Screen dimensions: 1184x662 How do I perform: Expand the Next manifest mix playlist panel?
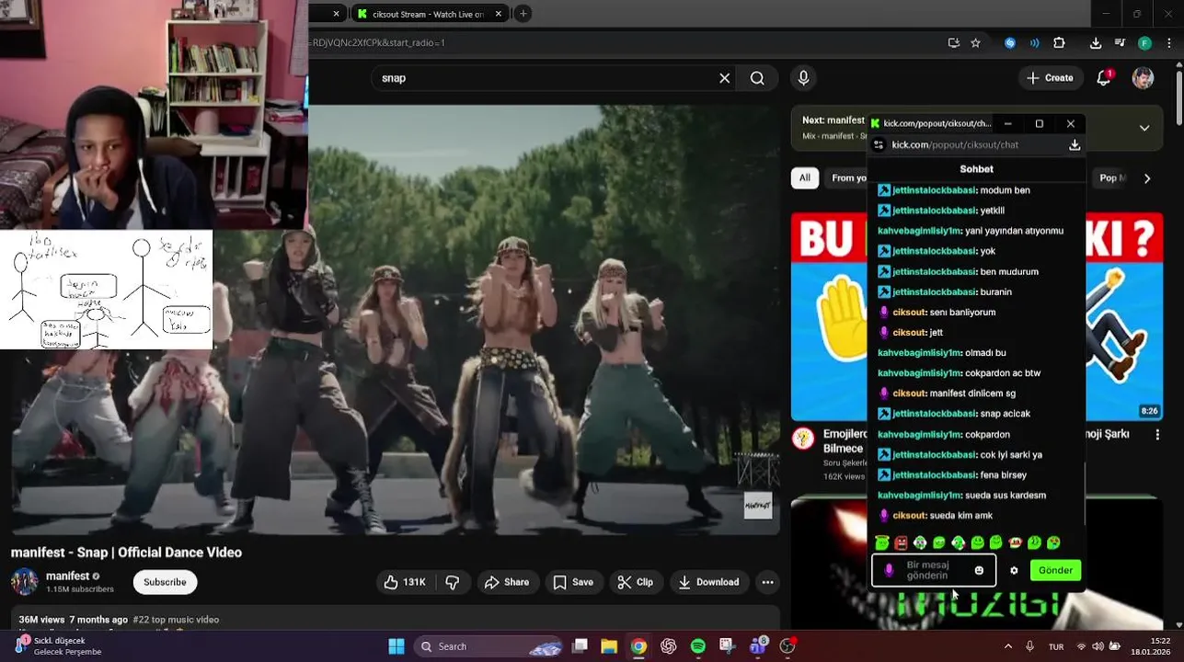(x=1144, y=128)
